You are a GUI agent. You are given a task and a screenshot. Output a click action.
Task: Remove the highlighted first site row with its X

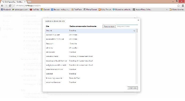[x=134, y=31]
